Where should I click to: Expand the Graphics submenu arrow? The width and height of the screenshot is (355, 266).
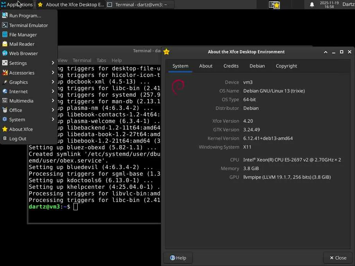[x=53, y=82]
